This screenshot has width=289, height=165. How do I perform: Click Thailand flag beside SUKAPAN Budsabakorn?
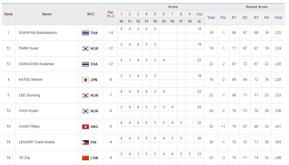click(85, 33)
